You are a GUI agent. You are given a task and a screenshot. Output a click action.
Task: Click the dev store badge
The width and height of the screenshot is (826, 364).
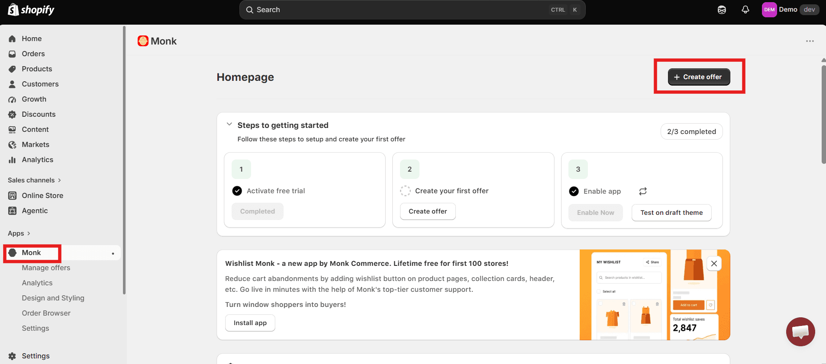[x=809, y=10]
